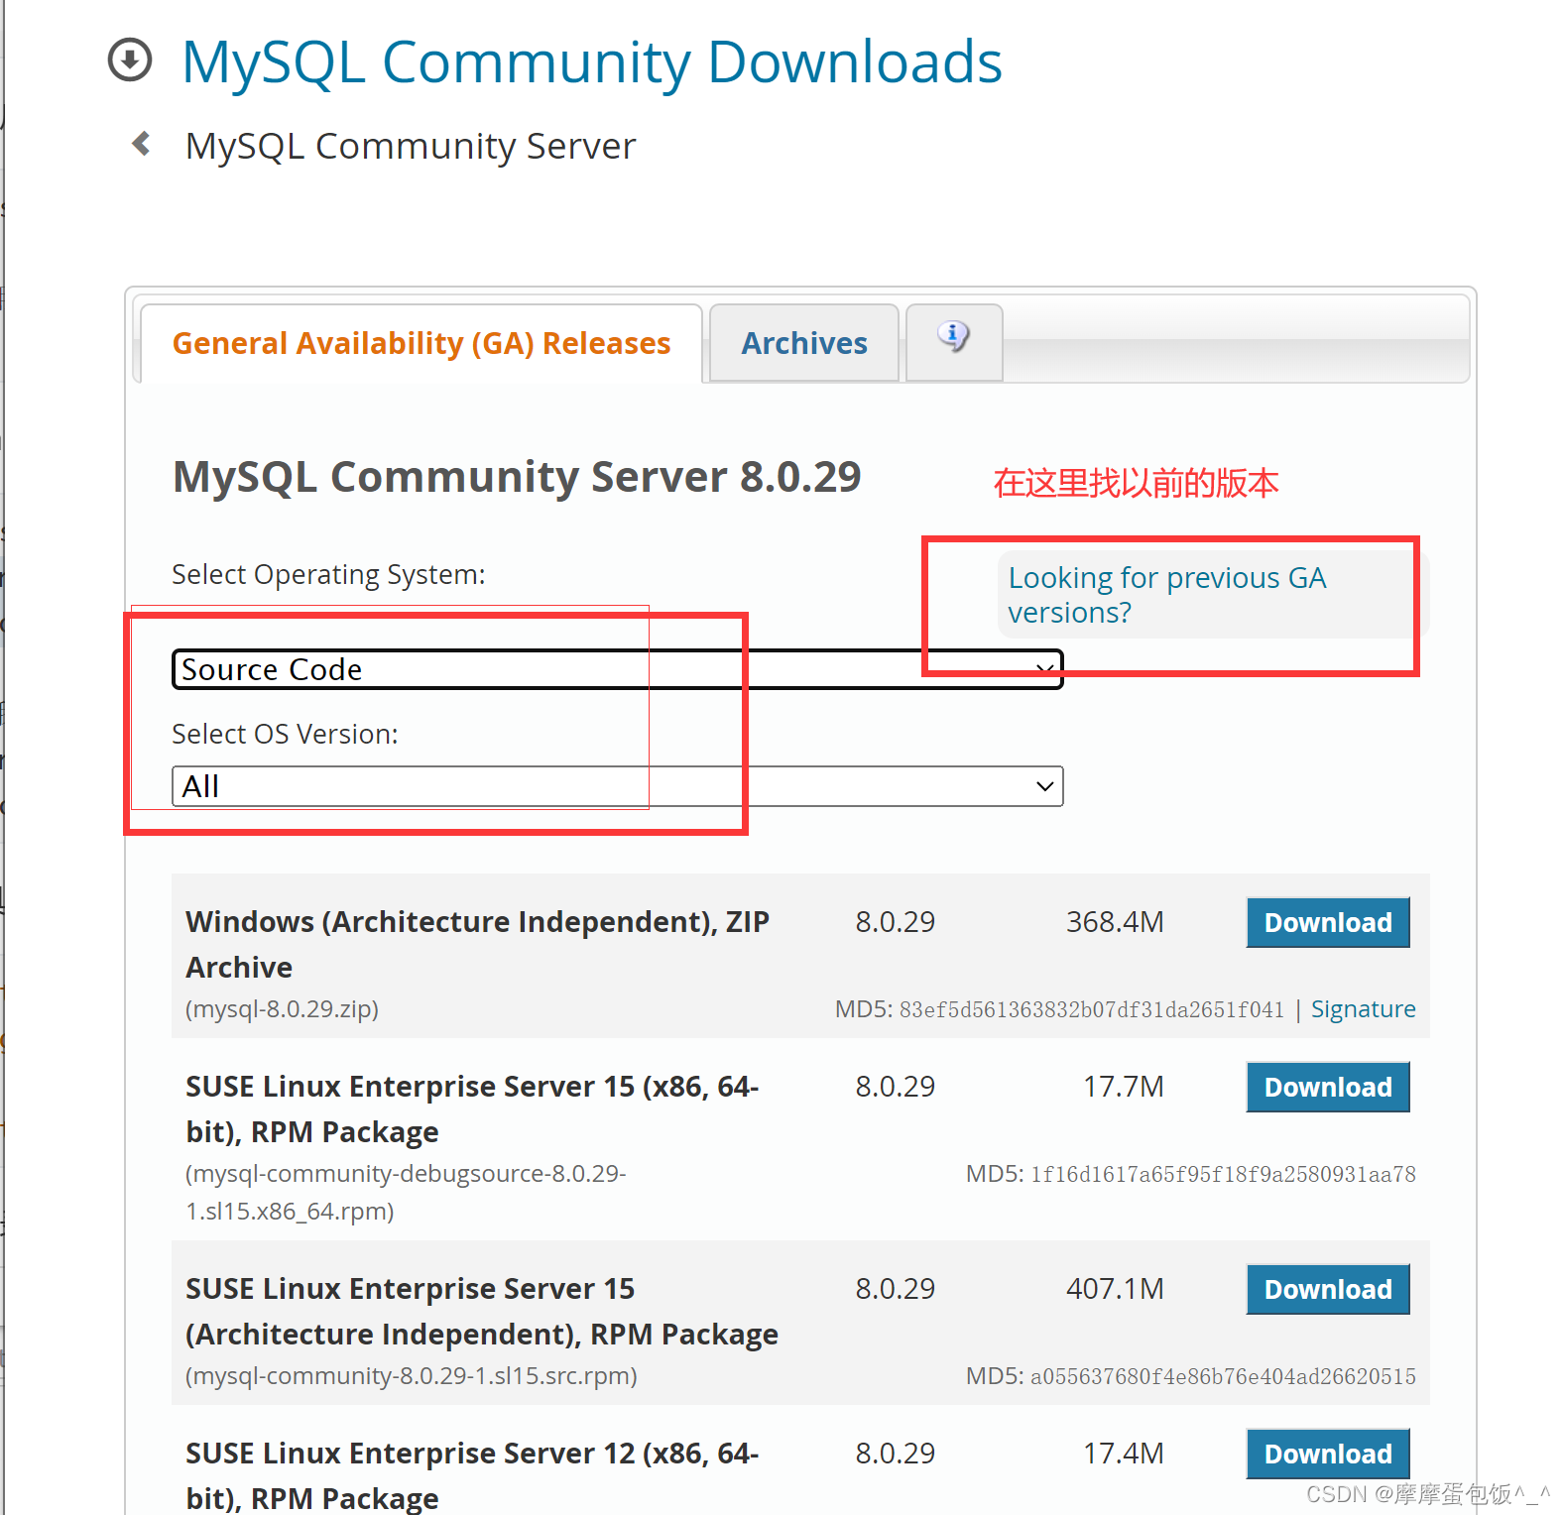Switch to the Archives tab
The width and height of the screenshot is (1565, 1515).
(804, 343)
